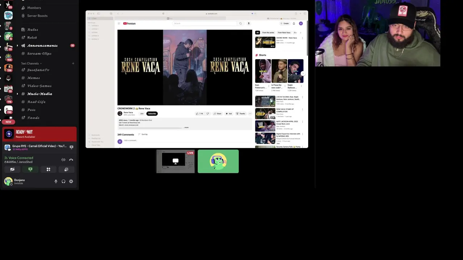This screenshot has height=260, width=463.
Task: Open Discord user settings gear
Action: 71,181
